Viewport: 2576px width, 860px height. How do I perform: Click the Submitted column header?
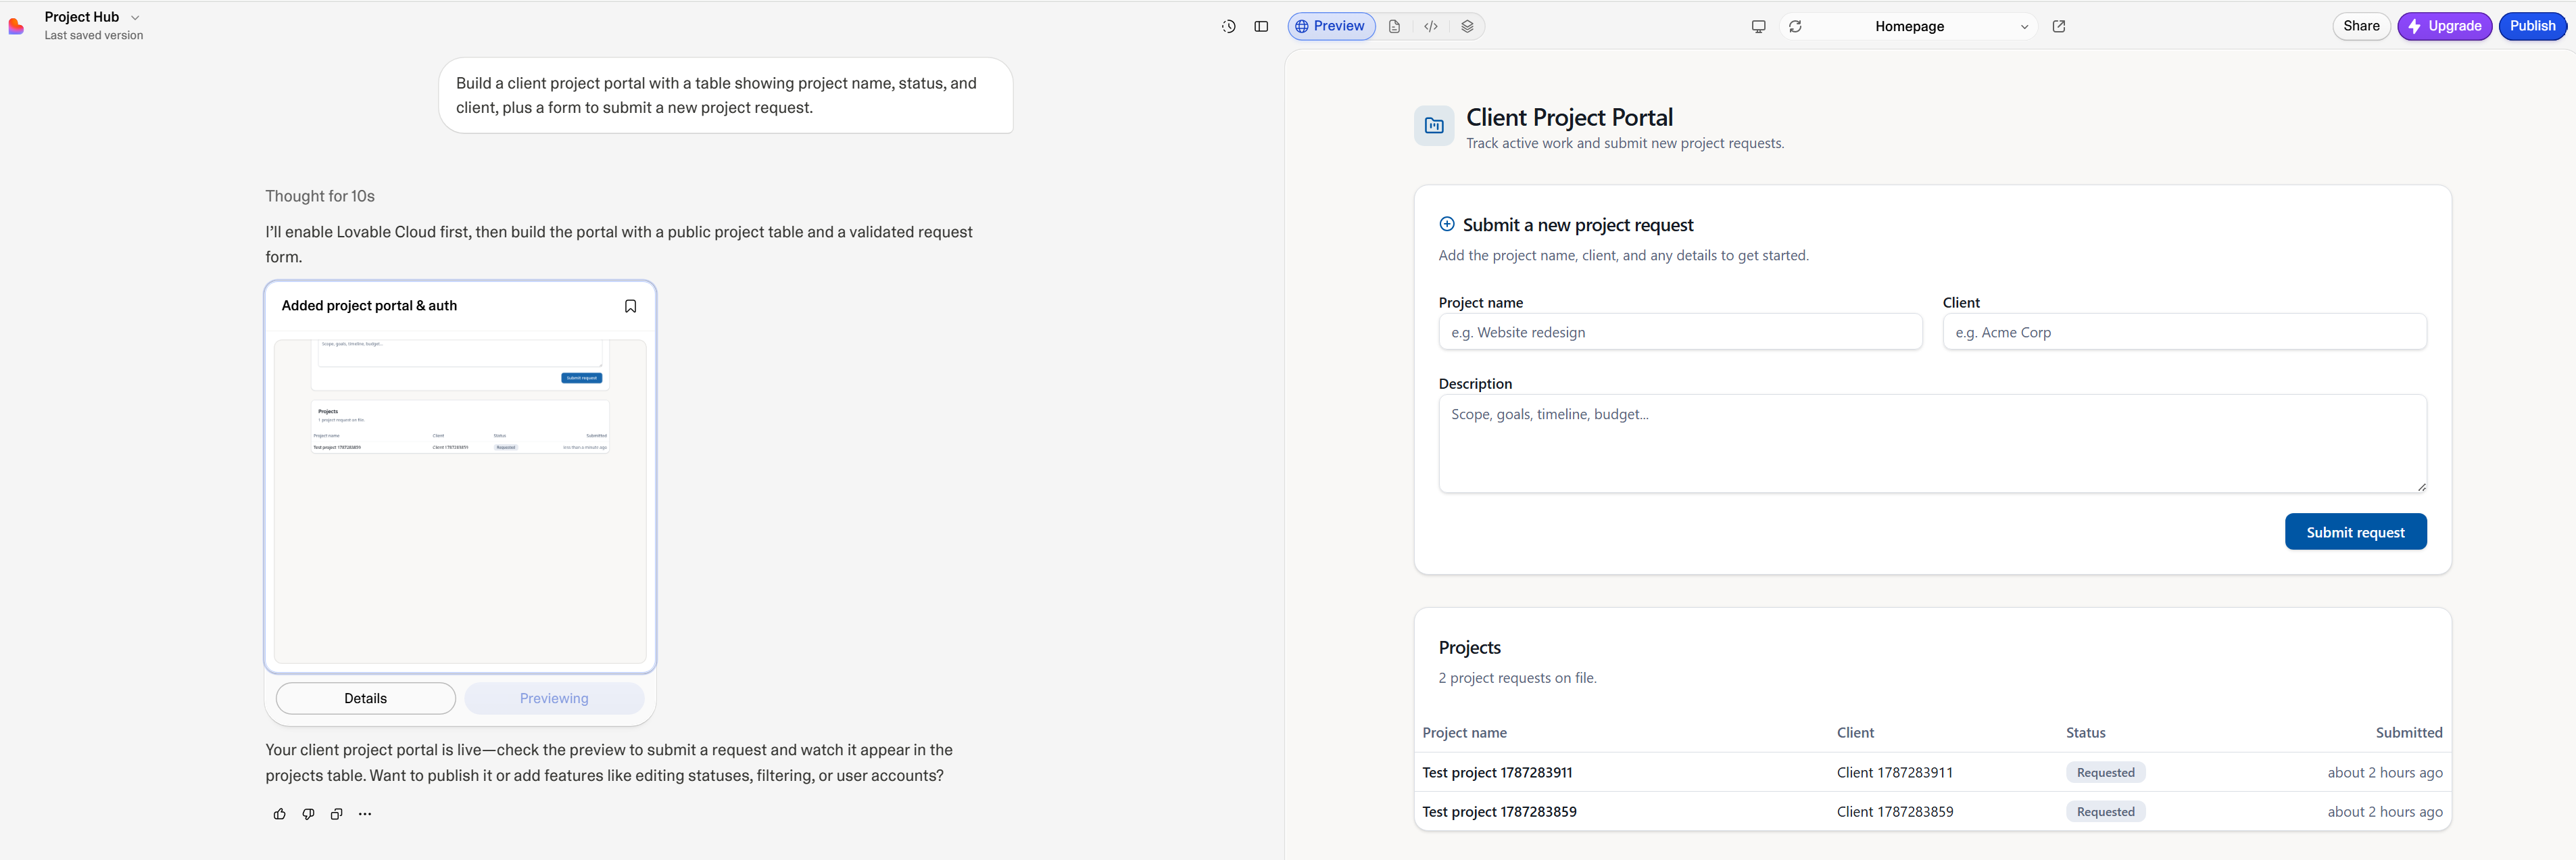2409,733
